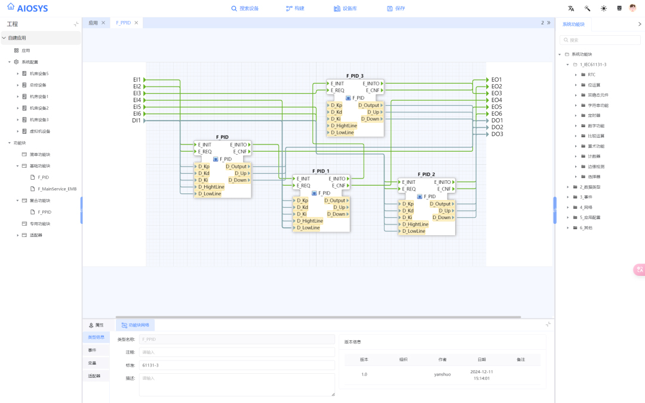645x403 pixels.
Task: Click the horizontal canvas scrollbar
Action: (x=318, y=317)
